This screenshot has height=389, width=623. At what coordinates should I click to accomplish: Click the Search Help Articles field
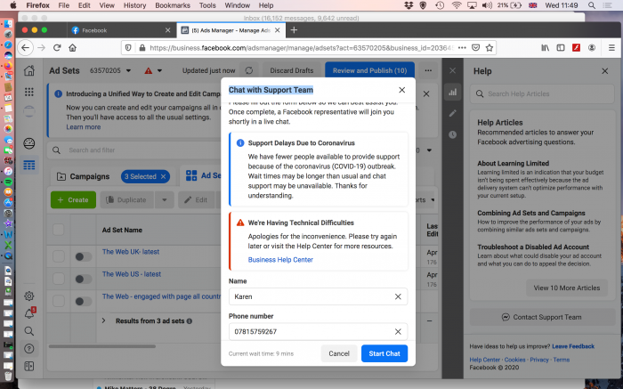coord(542,93)
